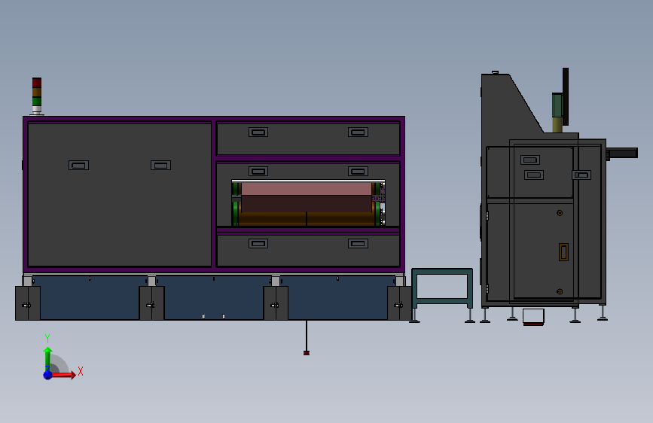The image size is (653, 423).
Task: Select the top drawer panel of the purple cabinet
Action: tap(308, 139)
